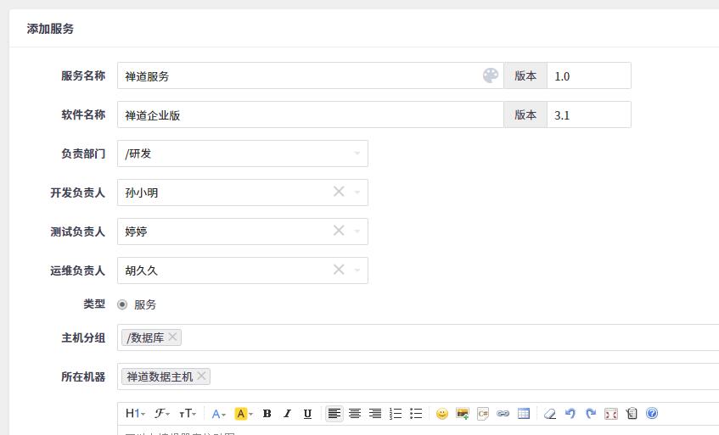Image resolution: width=719 pixels, height=435 pixels.
Task: Open the H1 heading format menu
Action: coord(135,414)
